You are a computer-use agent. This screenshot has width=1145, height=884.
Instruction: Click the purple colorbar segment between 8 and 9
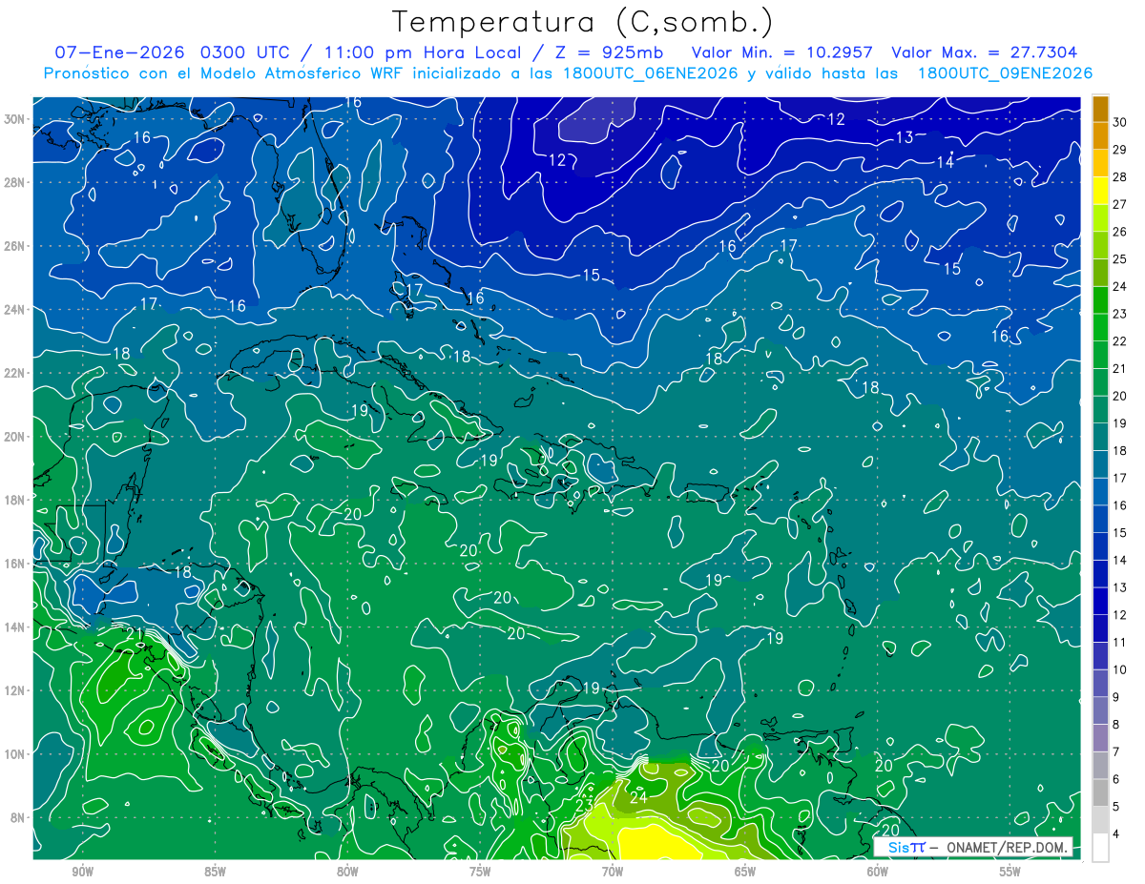pos(1100,710)
